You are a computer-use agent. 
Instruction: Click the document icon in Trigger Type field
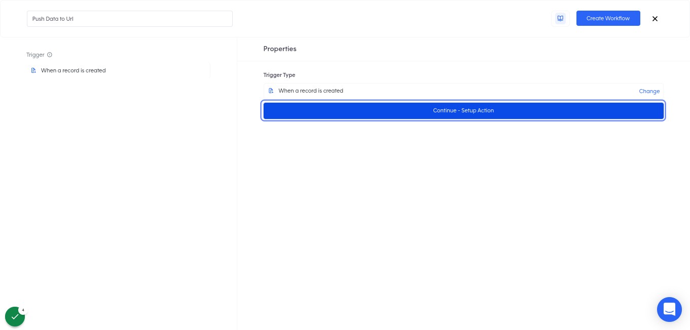[271, 91]
